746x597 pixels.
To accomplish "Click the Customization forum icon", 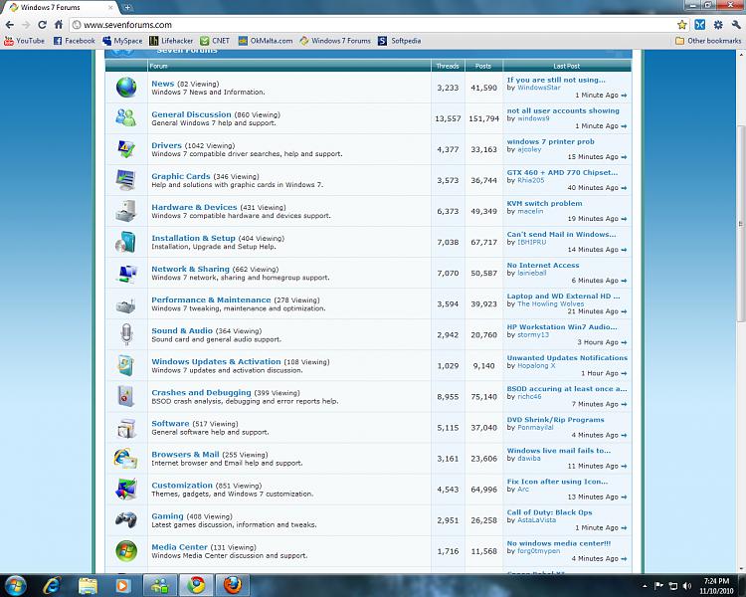I will point(126,489).
